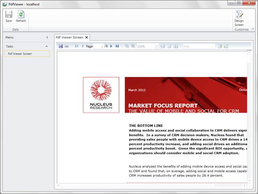
Task: Close the Pdf Viewer Screen tab
Action: pyautogui.click(x=86, y=38)
